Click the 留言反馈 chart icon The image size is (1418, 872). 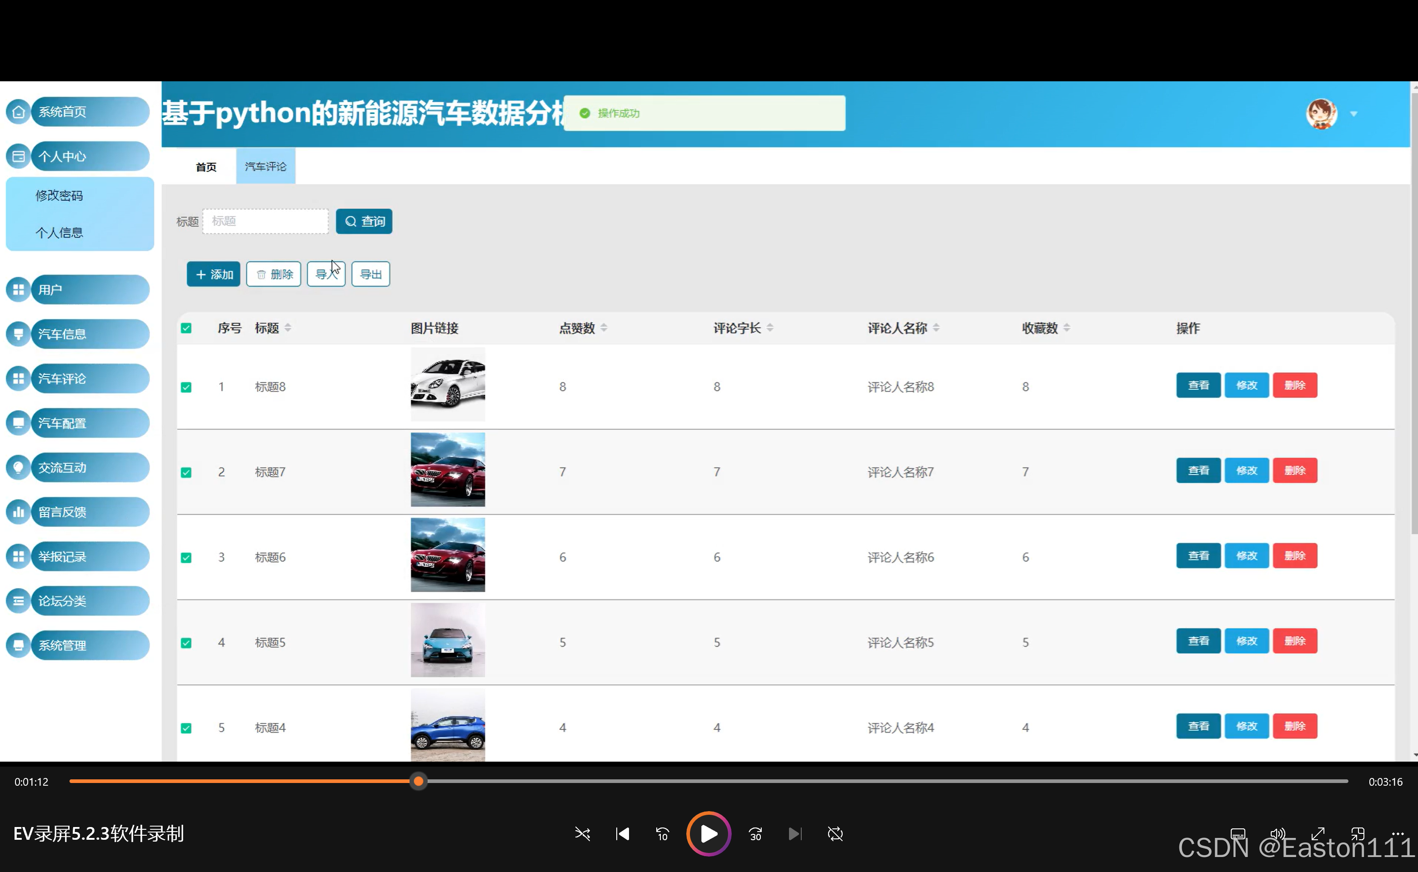pyautogui.click(x=19, y=512)
